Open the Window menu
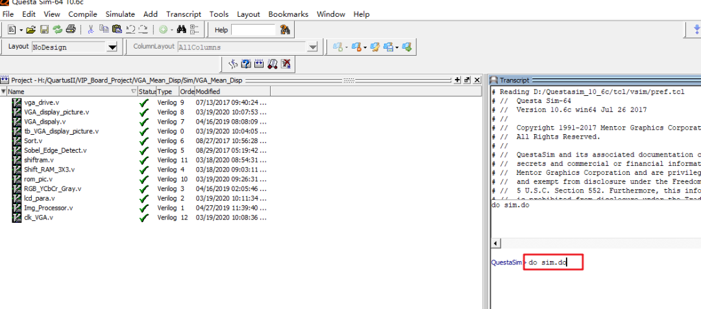 [331, 14]
